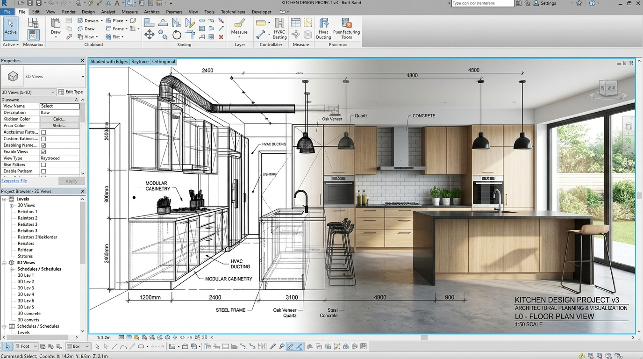Image resolution: width=643 pixels, height=359 pixels.
Task: Expand the Place dropdown in Clipboard
Action: coord(127,21)
